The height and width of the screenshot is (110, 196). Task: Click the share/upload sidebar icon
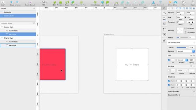coord(164,13)
